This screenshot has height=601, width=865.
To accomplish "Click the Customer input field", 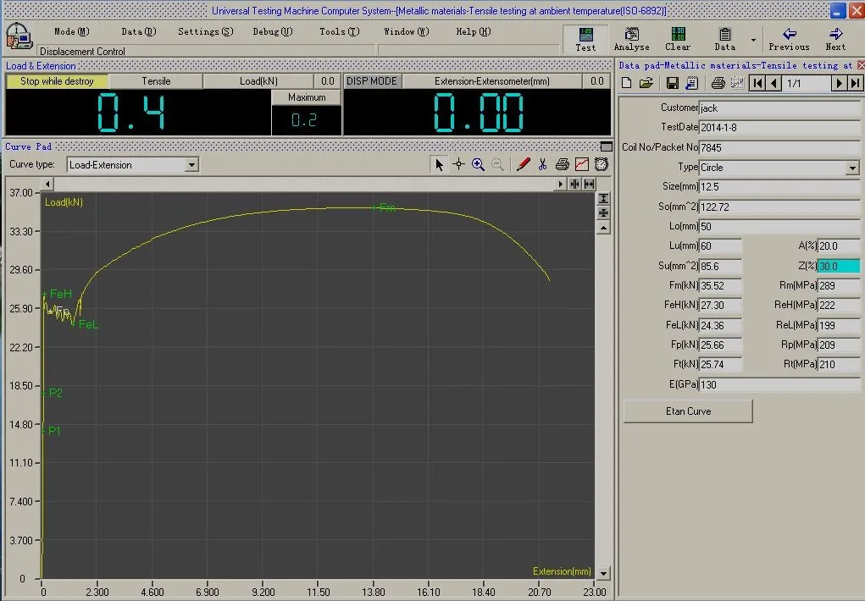I will [x=779, y=108].
